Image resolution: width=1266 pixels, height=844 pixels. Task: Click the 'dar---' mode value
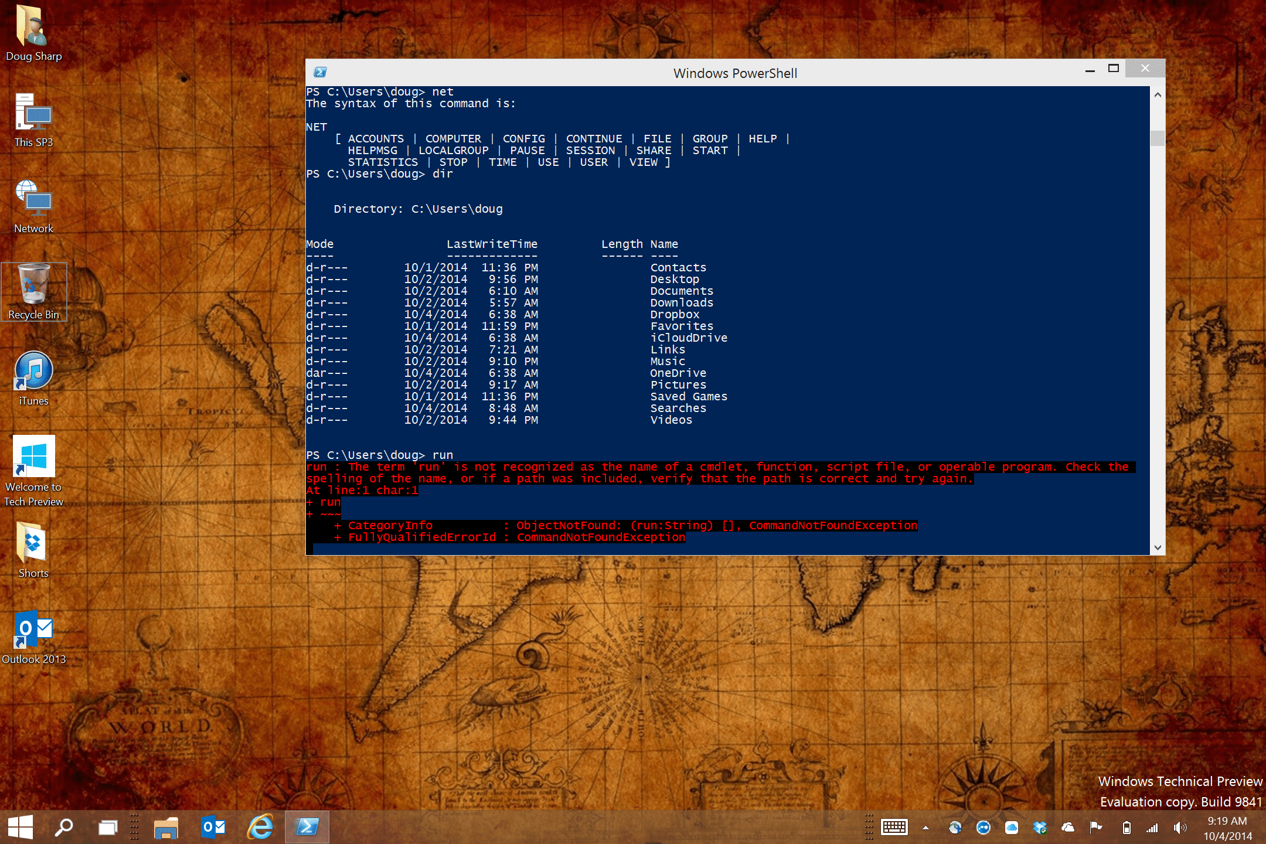click(x=326, y=373)
